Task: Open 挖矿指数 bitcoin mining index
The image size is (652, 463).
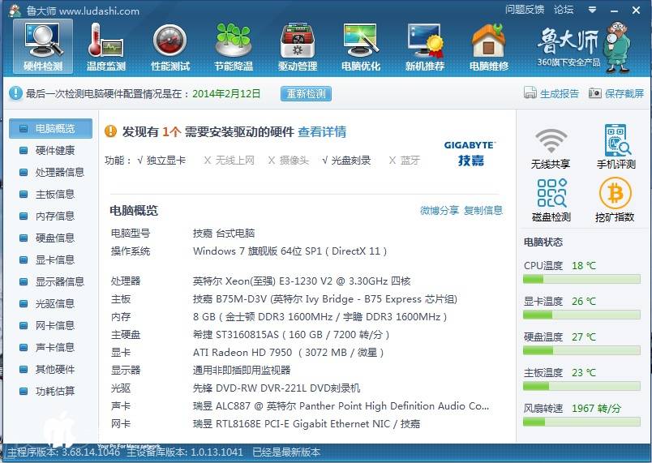Action: tap(615, 200)
